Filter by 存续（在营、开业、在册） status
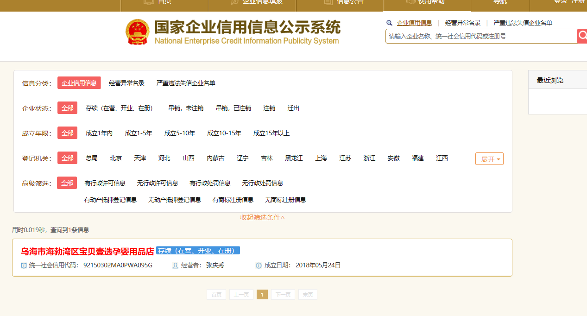Viewport: 587px width, 316px height. pos(119,108)
